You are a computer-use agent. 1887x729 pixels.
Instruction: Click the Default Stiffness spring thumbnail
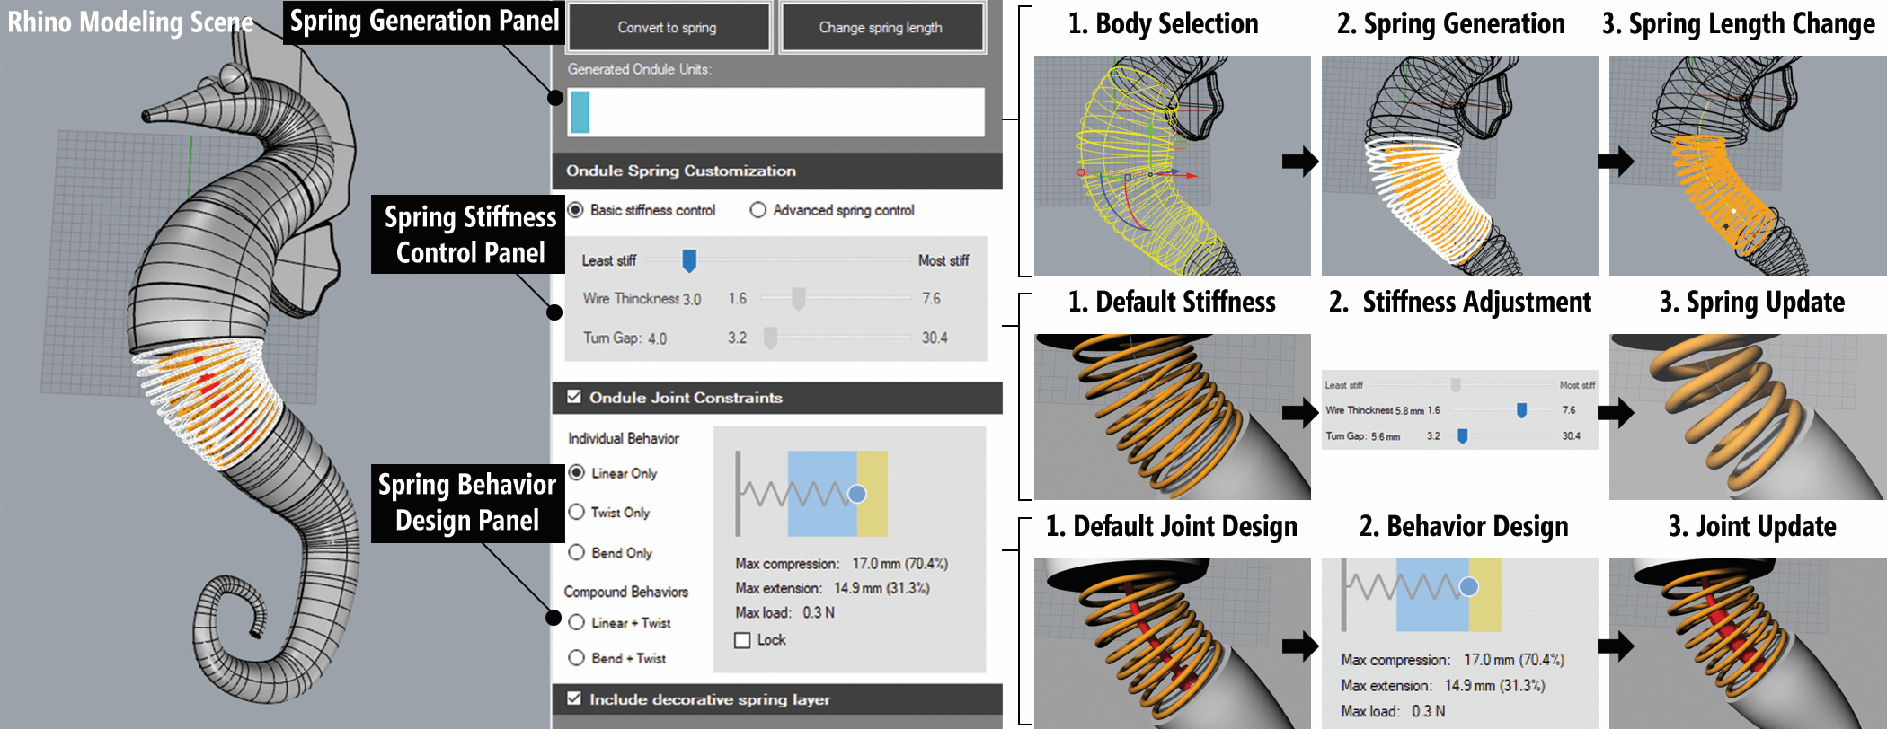(1173, 417)
